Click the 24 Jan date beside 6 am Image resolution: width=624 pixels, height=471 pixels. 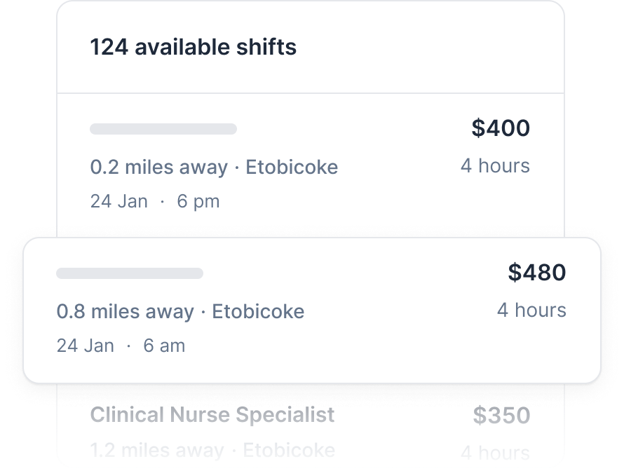coord(86,346)
